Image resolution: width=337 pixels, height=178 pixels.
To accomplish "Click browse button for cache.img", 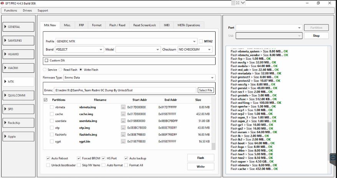I will pos(123,114).
